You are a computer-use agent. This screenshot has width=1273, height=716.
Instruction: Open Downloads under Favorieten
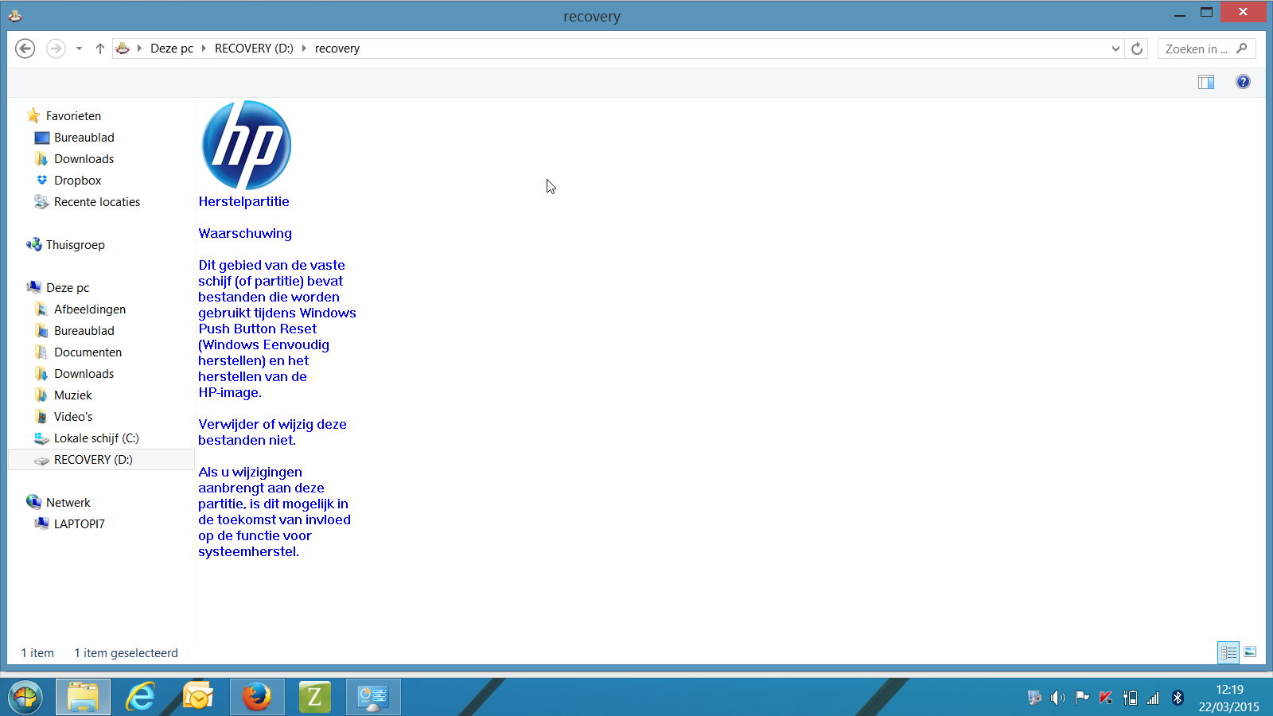point(84,159)
